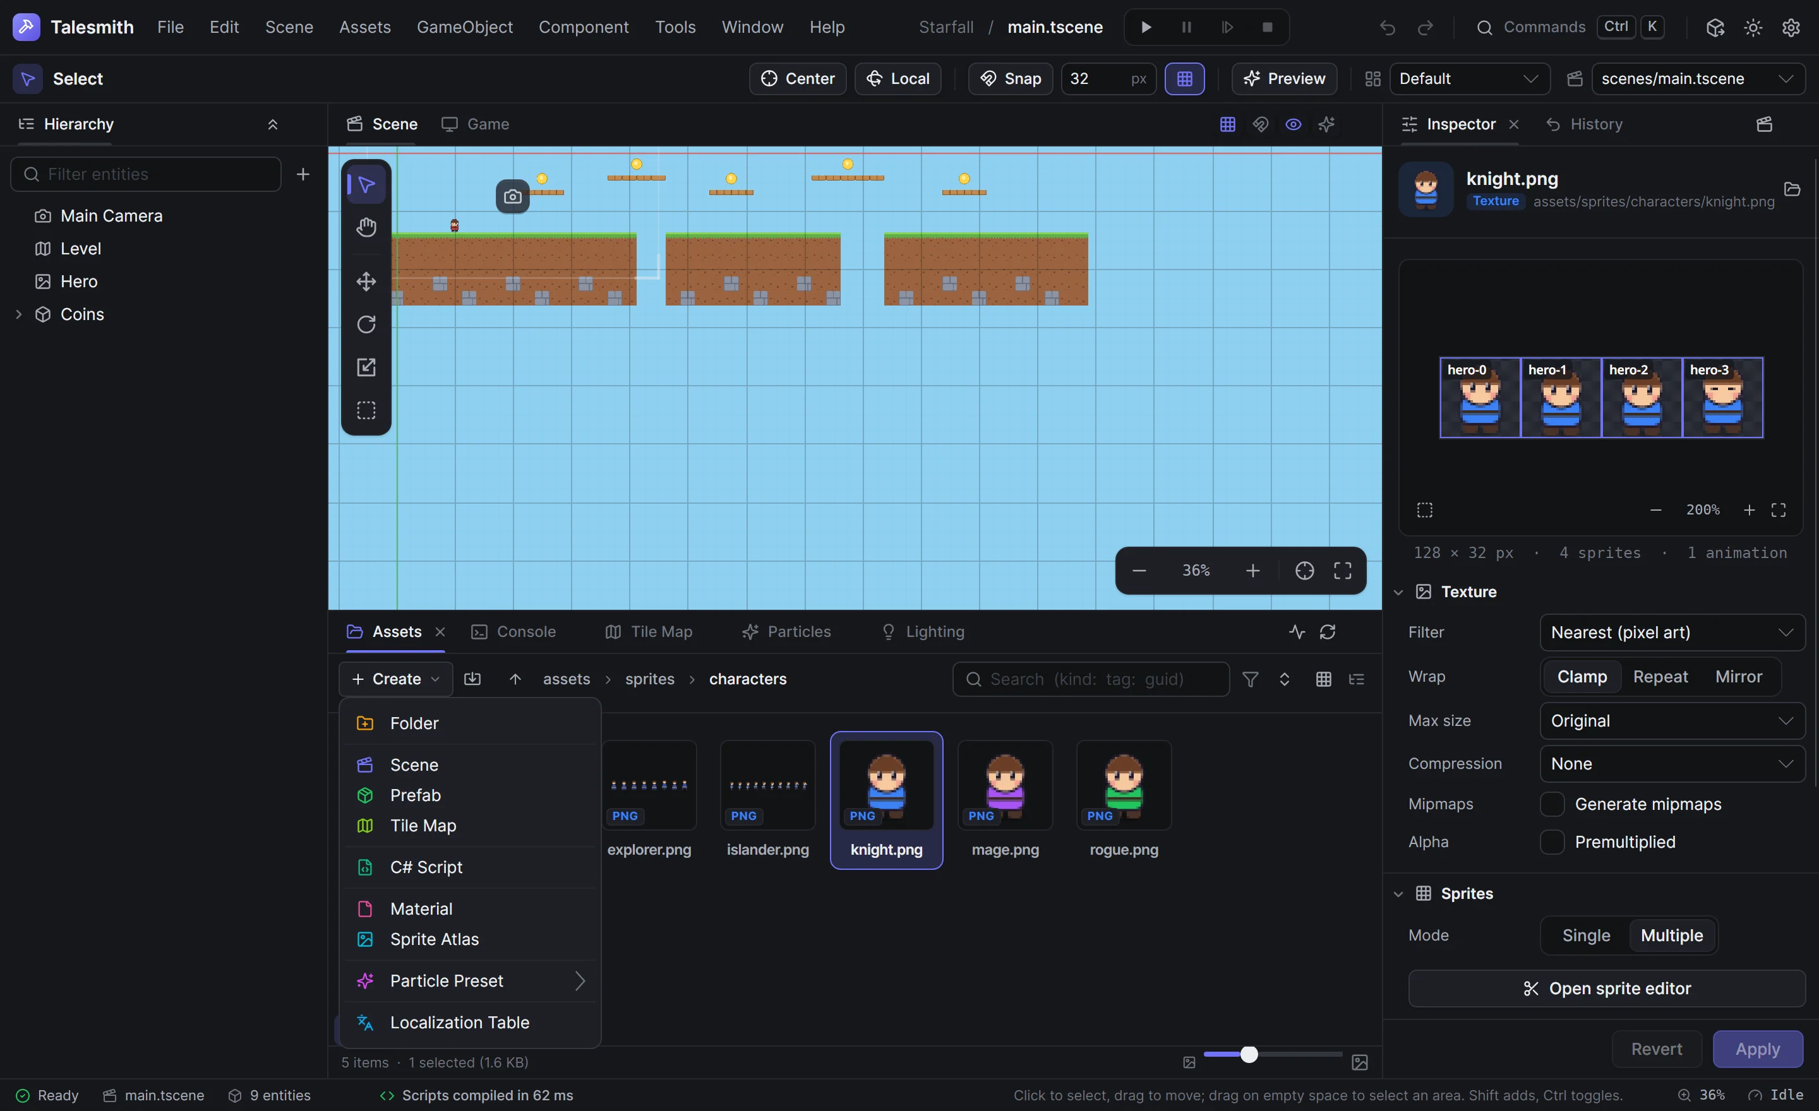Viewport: 1819px width, 1111px height.
Task: Toggle the light theme sun icon
Action: tap(1753, 27)
